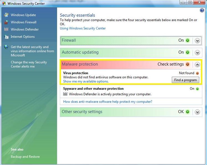This screenshot has width=207, height=165.
Task: Expand the Automatic updating section
Action: coord(197,52)
